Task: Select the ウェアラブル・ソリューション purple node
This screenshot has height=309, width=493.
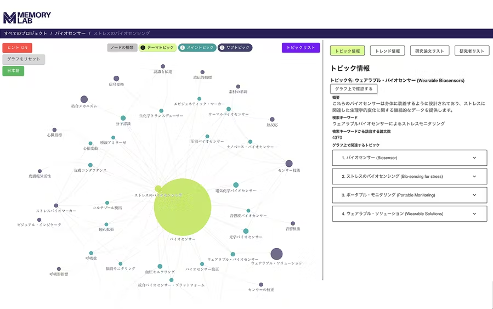Action: click(x=276, y=254)
